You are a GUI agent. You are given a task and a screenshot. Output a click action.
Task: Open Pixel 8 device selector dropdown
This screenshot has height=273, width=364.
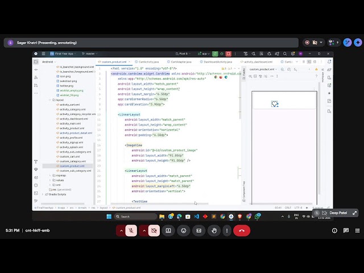click(183, 53)
